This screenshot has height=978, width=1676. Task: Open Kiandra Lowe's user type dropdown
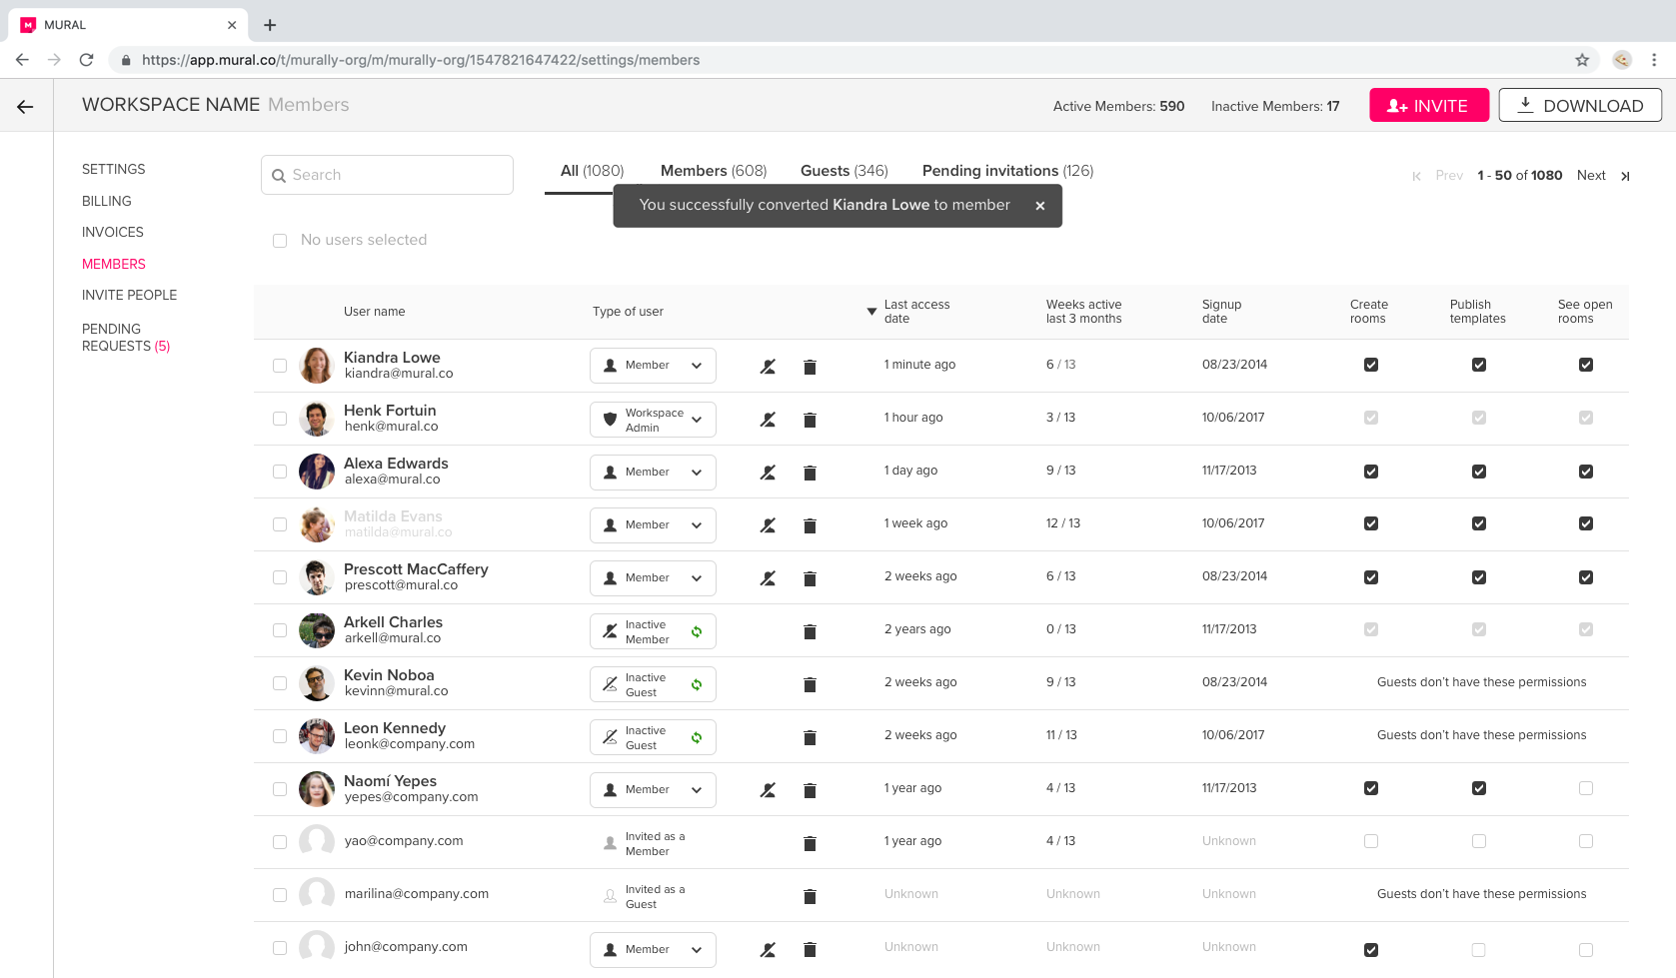click(x=653, y=366)
